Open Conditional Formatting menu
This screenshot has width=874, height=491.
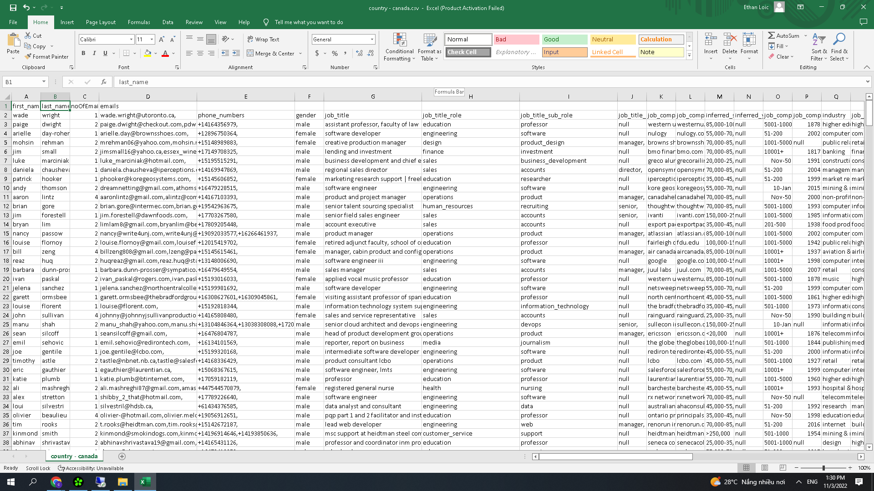(x=399, y=47)
